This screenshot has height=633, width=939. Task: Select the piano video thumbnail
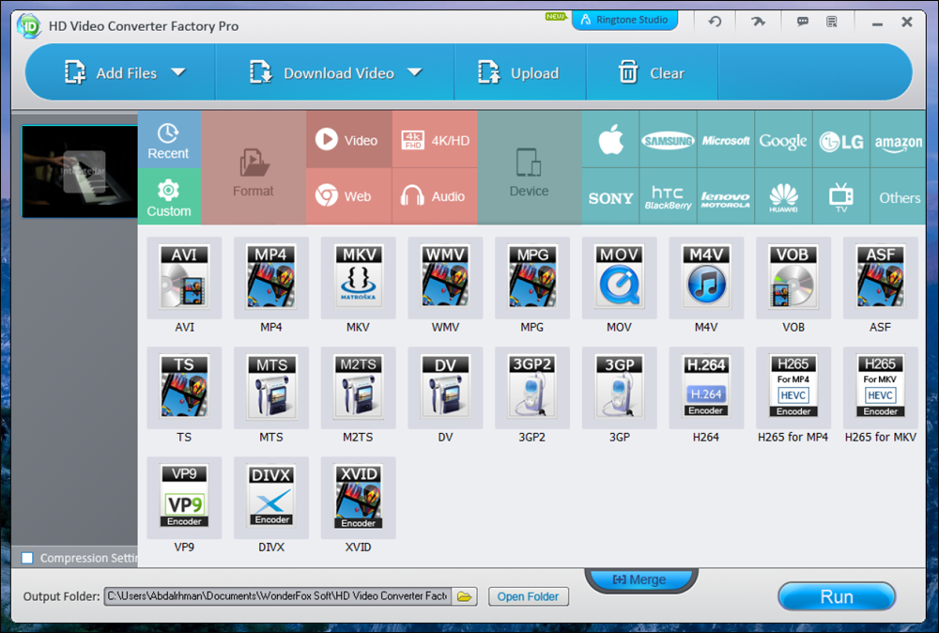[x=80, y=171]
